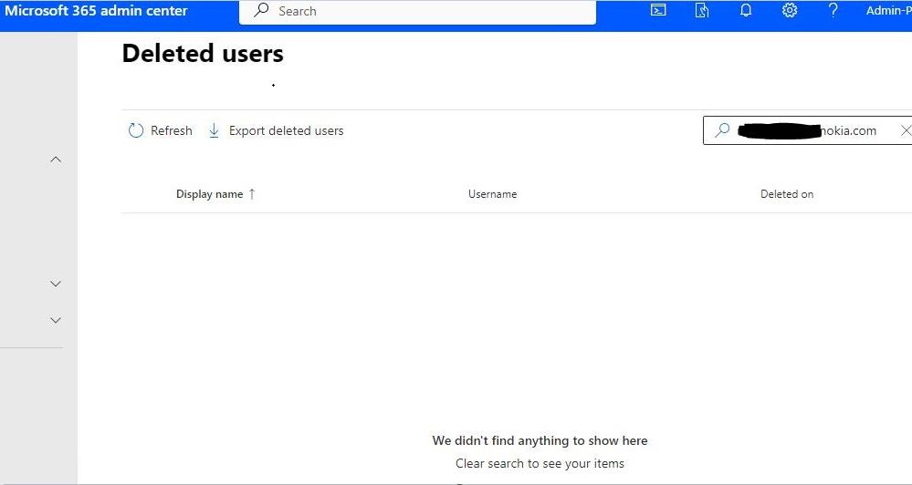The height and width of the screenshot is (485, 912).
Task: Expand the lower down-chevron sidebar section
Action: (56, 320)
